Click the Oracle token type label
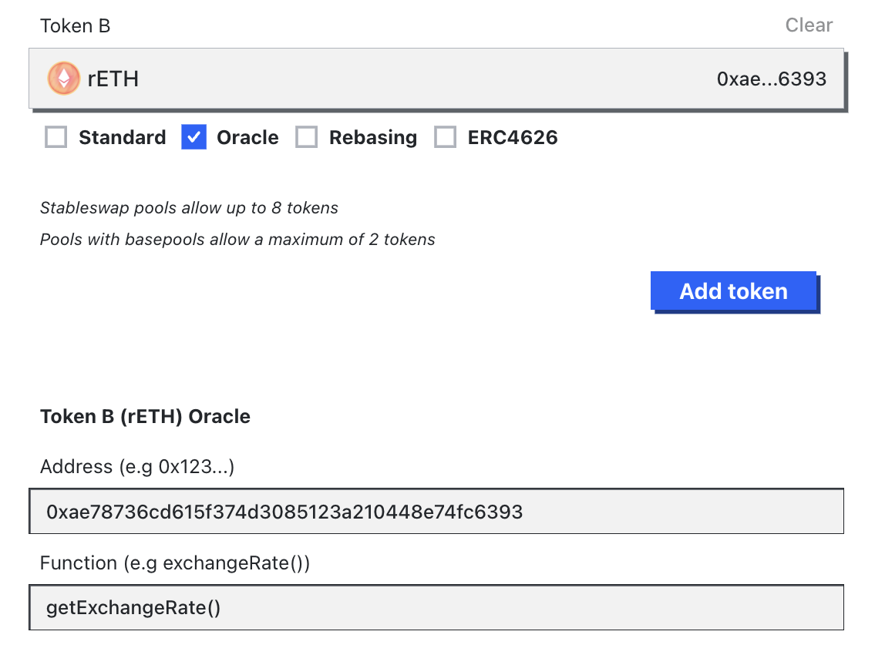875x665 pixels. pos(247,137)
